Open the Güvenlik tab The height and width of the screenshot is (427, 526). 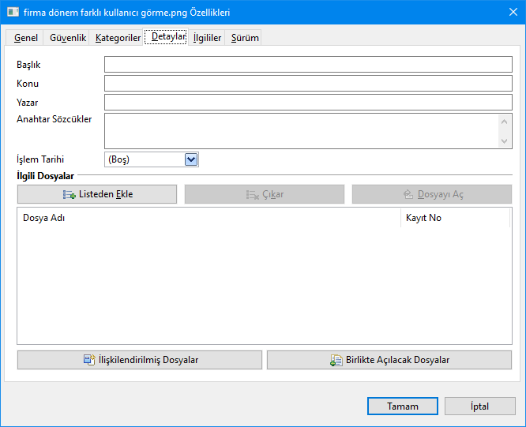pyautogui.click(x=68, y=38)
